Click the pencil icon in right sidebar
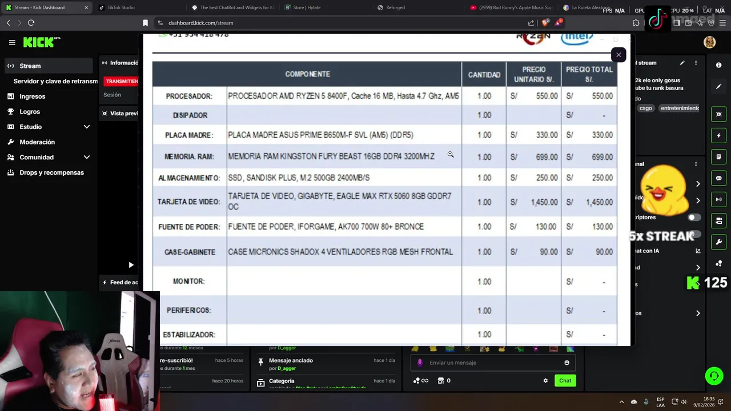Image resolution: width=731 pixels, height=411 pixels. pos(719,87)
